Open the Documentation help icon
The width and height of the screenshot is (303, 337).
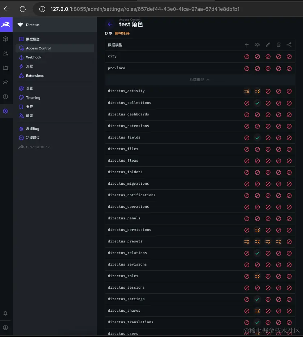[x=5, y=96]
